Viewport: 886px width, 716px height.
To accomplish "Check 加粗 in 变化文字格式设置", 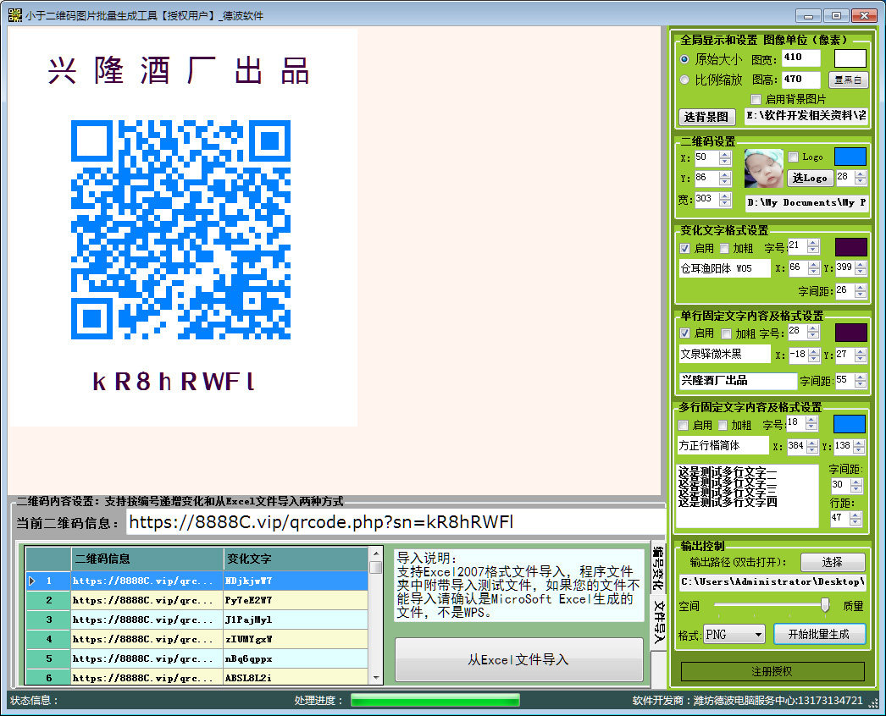I will pos(724,249).
